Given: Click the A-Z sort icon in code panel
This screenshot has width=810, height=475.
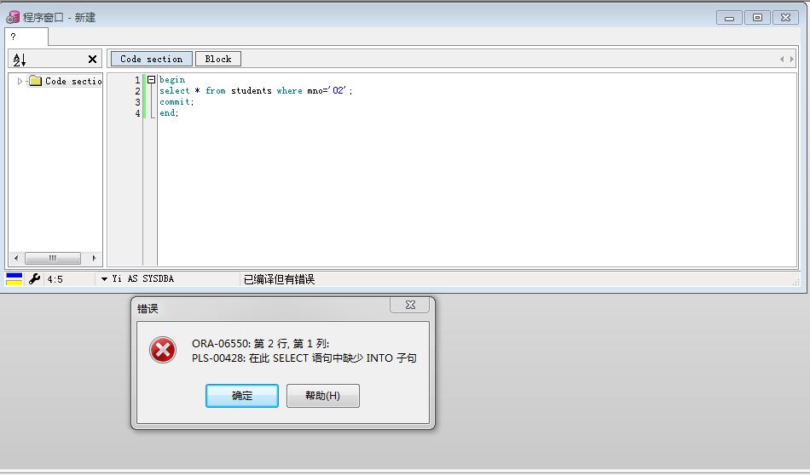Looking at the screenshot, I should pyautogui.click(x=20, y=60).
